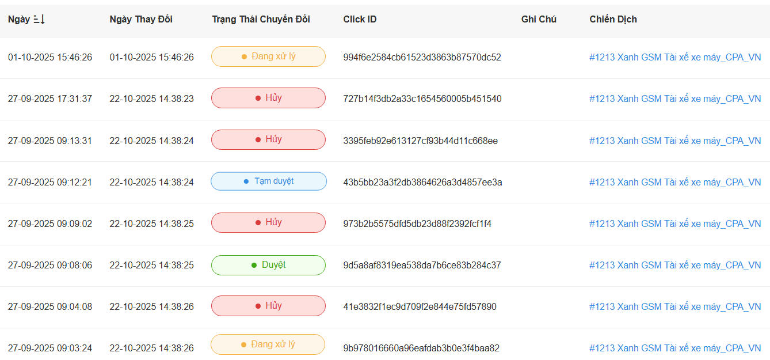Viewport: 770px width, 360px height.
Task: Click timestamp 01-10-2025 15:46:26 in the first row
Action: pyautogui.click(x=50, y=57)
